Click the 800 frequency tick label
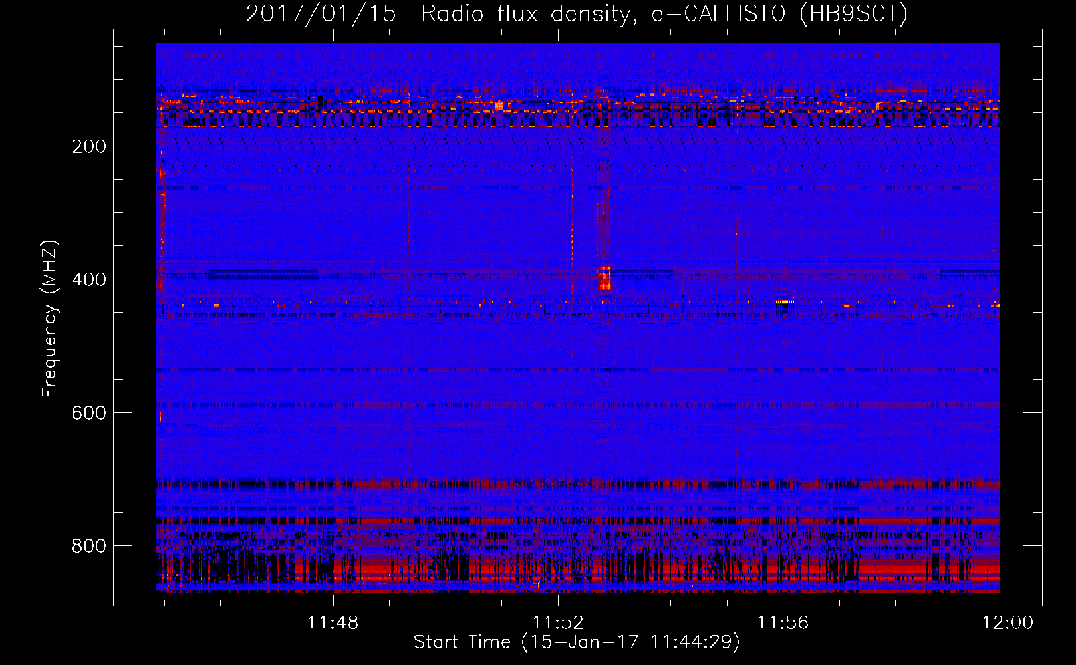Image resolution: width=1076 pixels, height=665 pixels. 89,546
